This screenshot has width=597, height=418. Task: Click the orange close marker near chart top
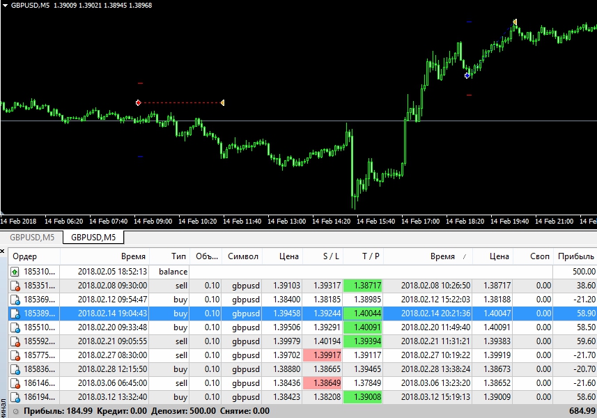pos(515,22)
